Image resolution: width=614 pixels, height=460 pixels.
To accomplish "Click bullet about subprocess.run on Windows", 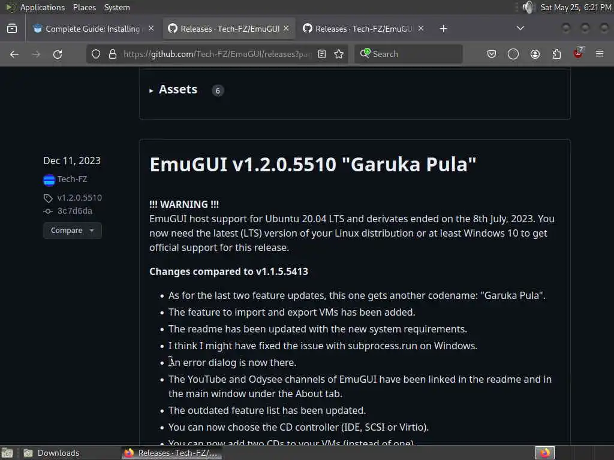I will coord(323,346).
